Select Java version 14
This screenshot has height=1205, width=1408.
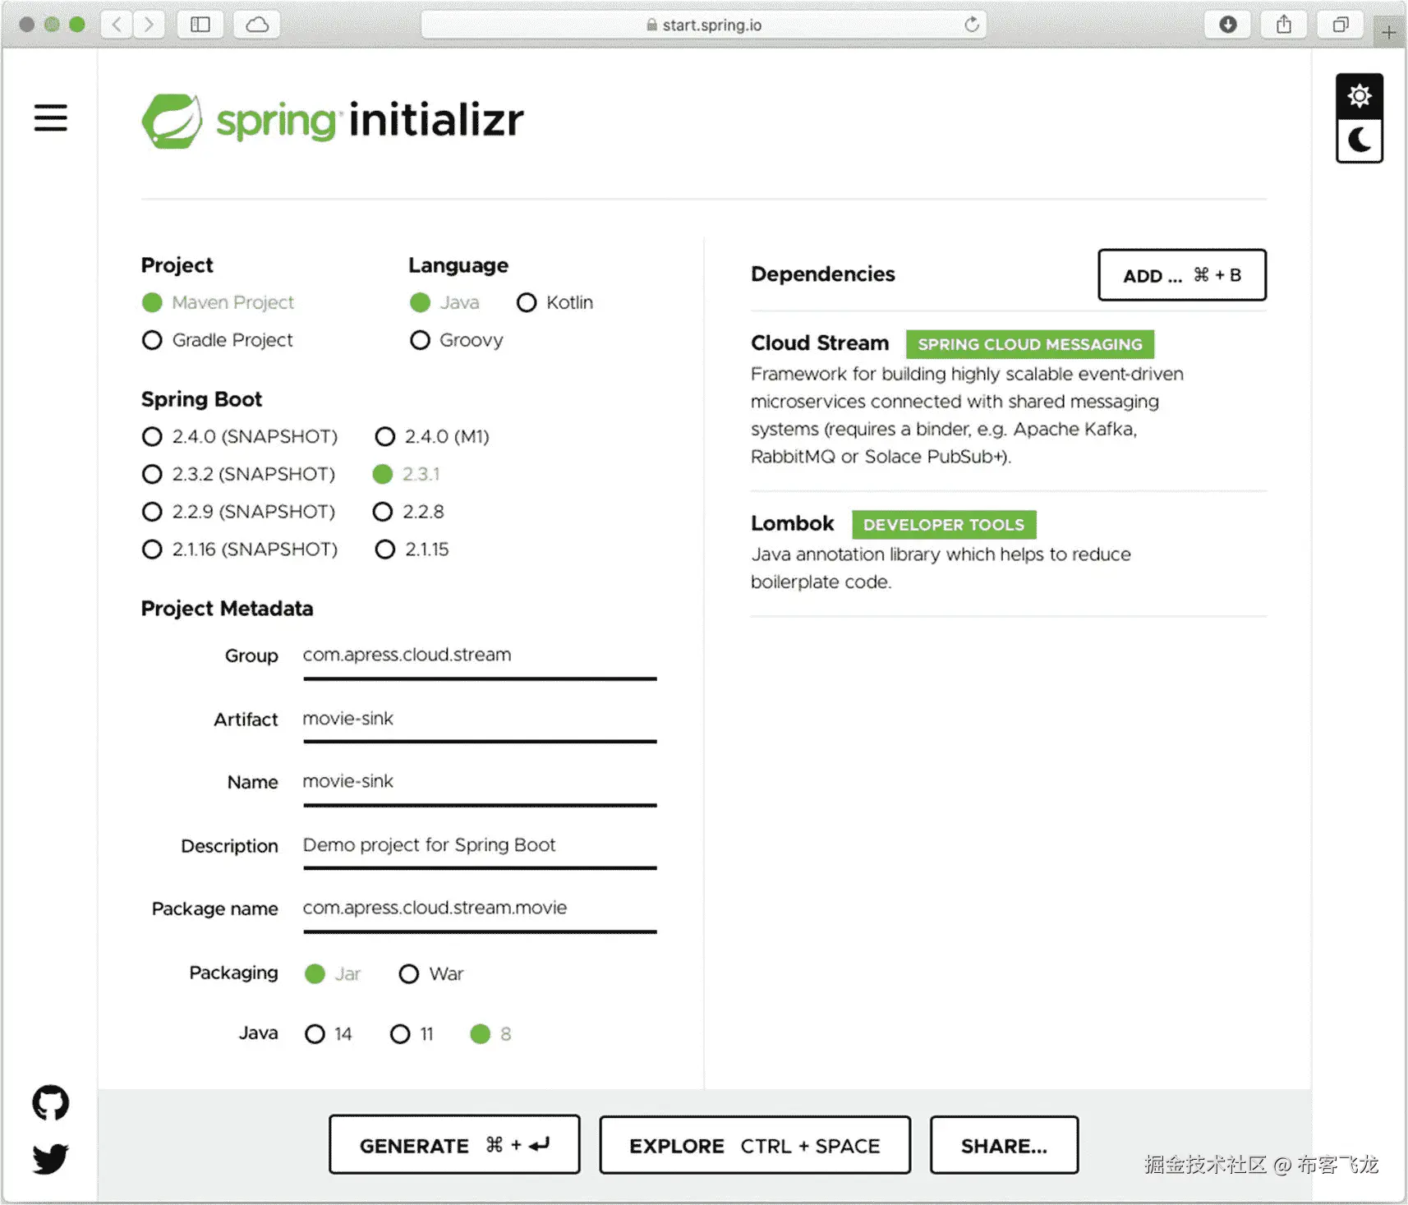click(329, 1033)
